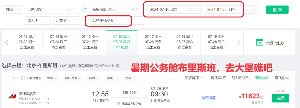Image resolution: width=300 pixels, height=108 pixels.
Task: Click the 2024-07-25 return date field
Action: pyautogui.click(x=232, y=9)
